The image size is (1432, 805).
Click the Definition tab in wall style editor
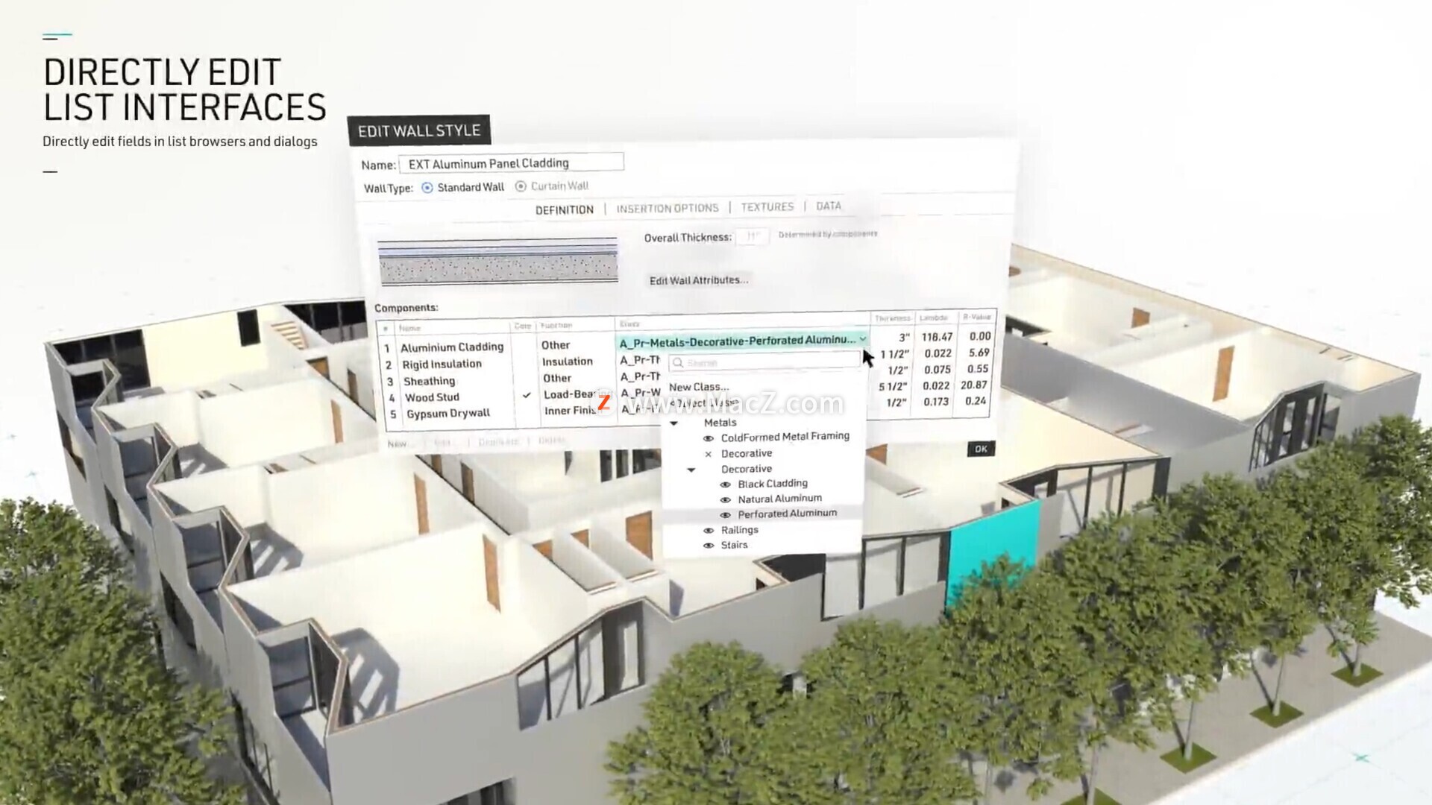(x=564, y=207)
